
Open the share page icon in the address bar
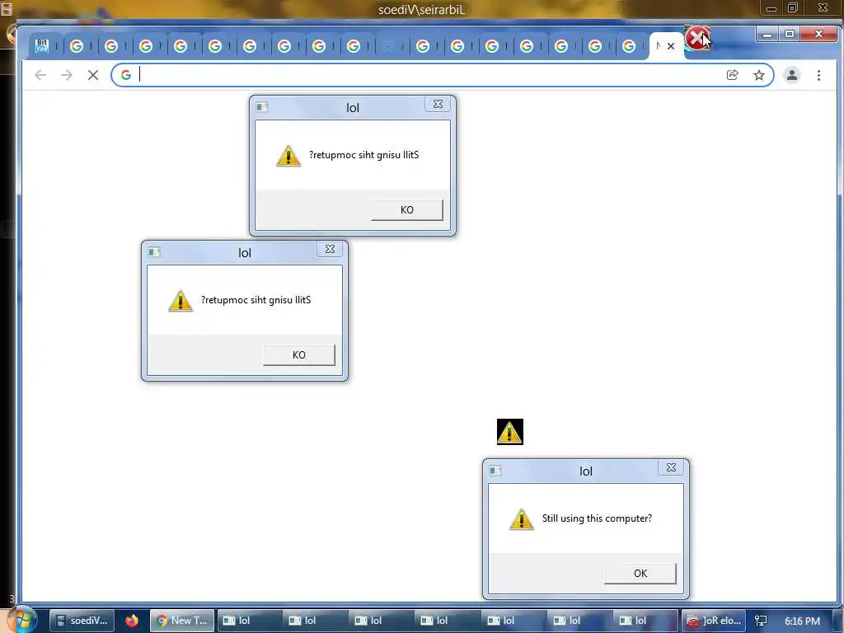[x=732, y=75]
